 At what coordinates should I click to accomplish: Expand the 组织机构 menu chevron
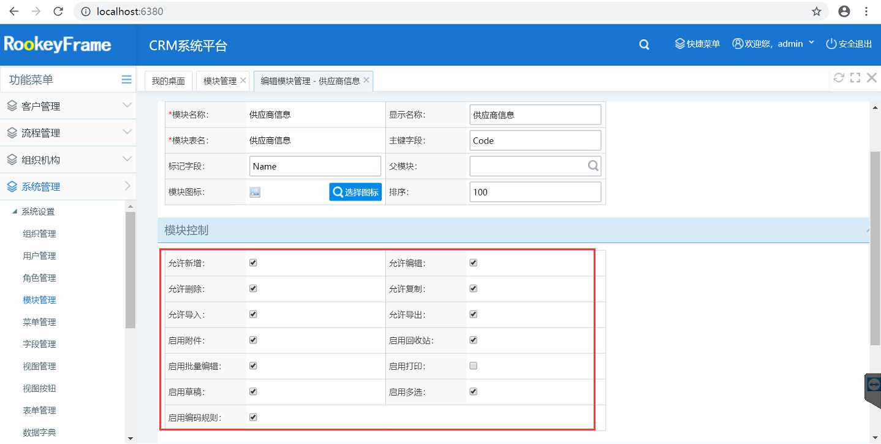coord(127,159)
